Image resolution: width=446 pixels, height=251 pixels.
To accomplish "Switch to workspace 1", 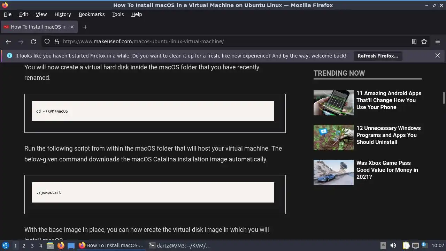I will [15, 245].
